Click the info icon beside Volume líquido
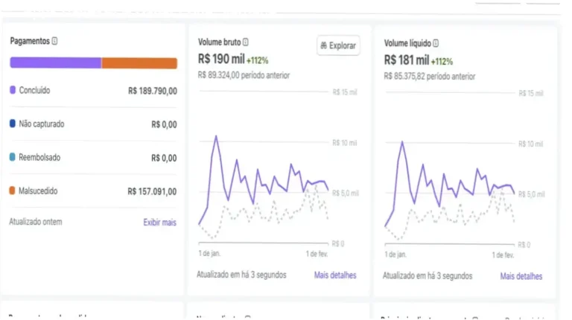The image size is (572, 320). point(436,43)
